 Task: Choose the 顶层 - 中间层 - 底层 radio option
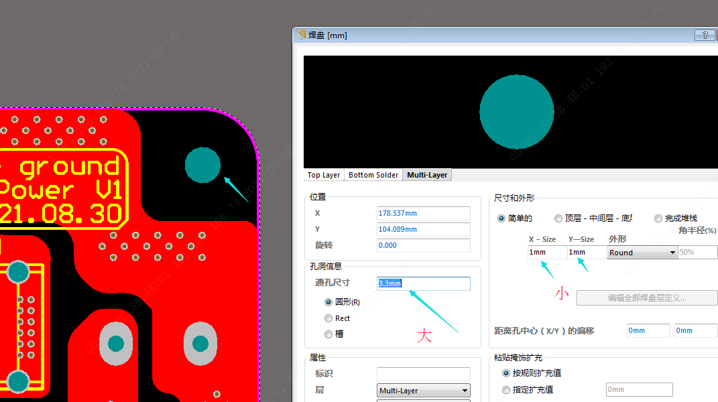(x=558, y=218)
